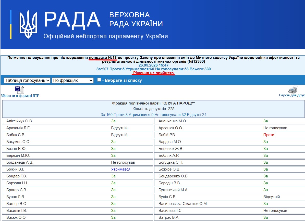
Task: Select deputy 'Бабій Р.В.'
Action: coord(167,135)
